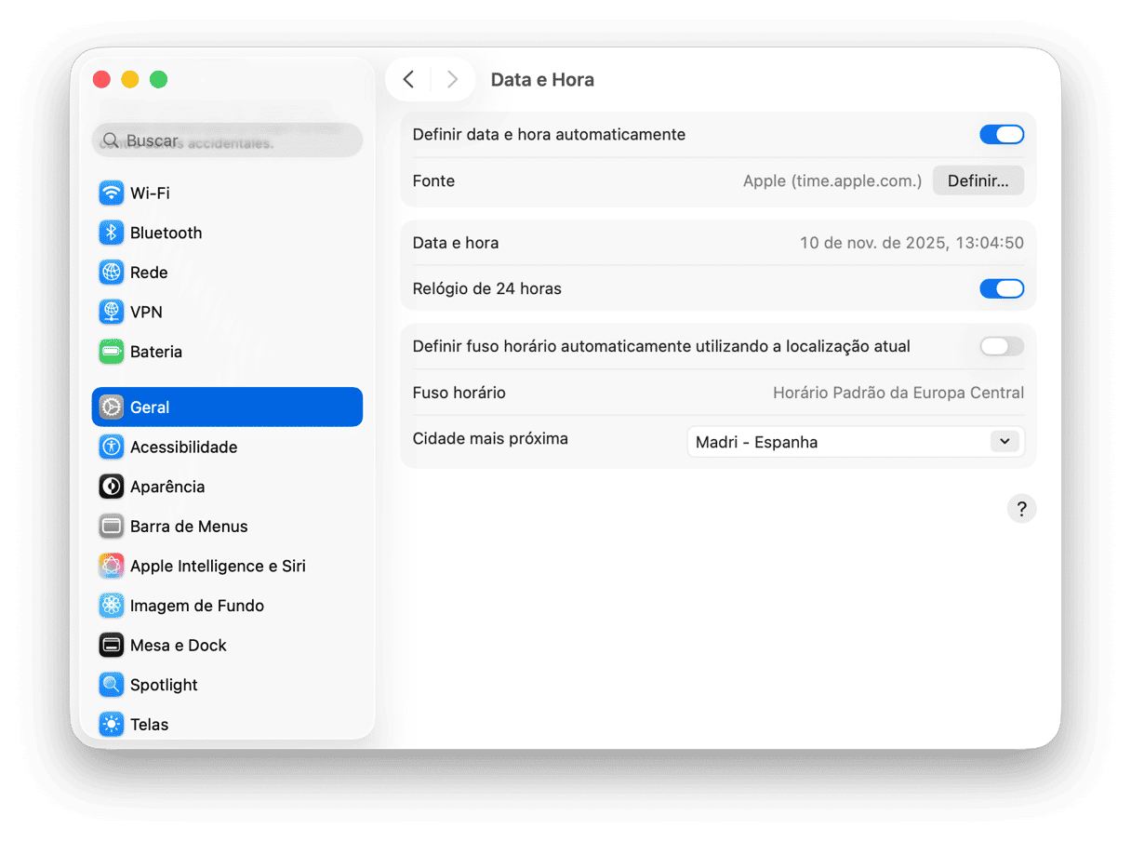1131x841 pixels.
Task: Disable Definir data e hora automaticamente
Action: point(1001,135)
